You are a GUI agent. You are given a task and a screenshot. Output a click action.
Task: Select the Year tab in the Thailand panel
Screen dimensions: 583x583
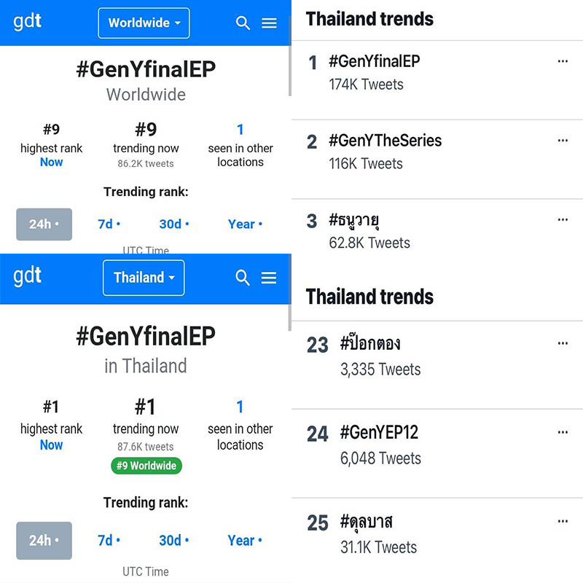(244, 541)
